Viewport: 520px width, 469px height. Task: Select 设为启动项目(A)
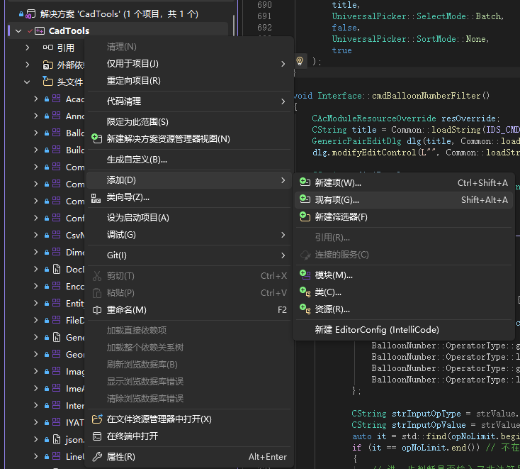pyautogui.click(x=189, y=218)
